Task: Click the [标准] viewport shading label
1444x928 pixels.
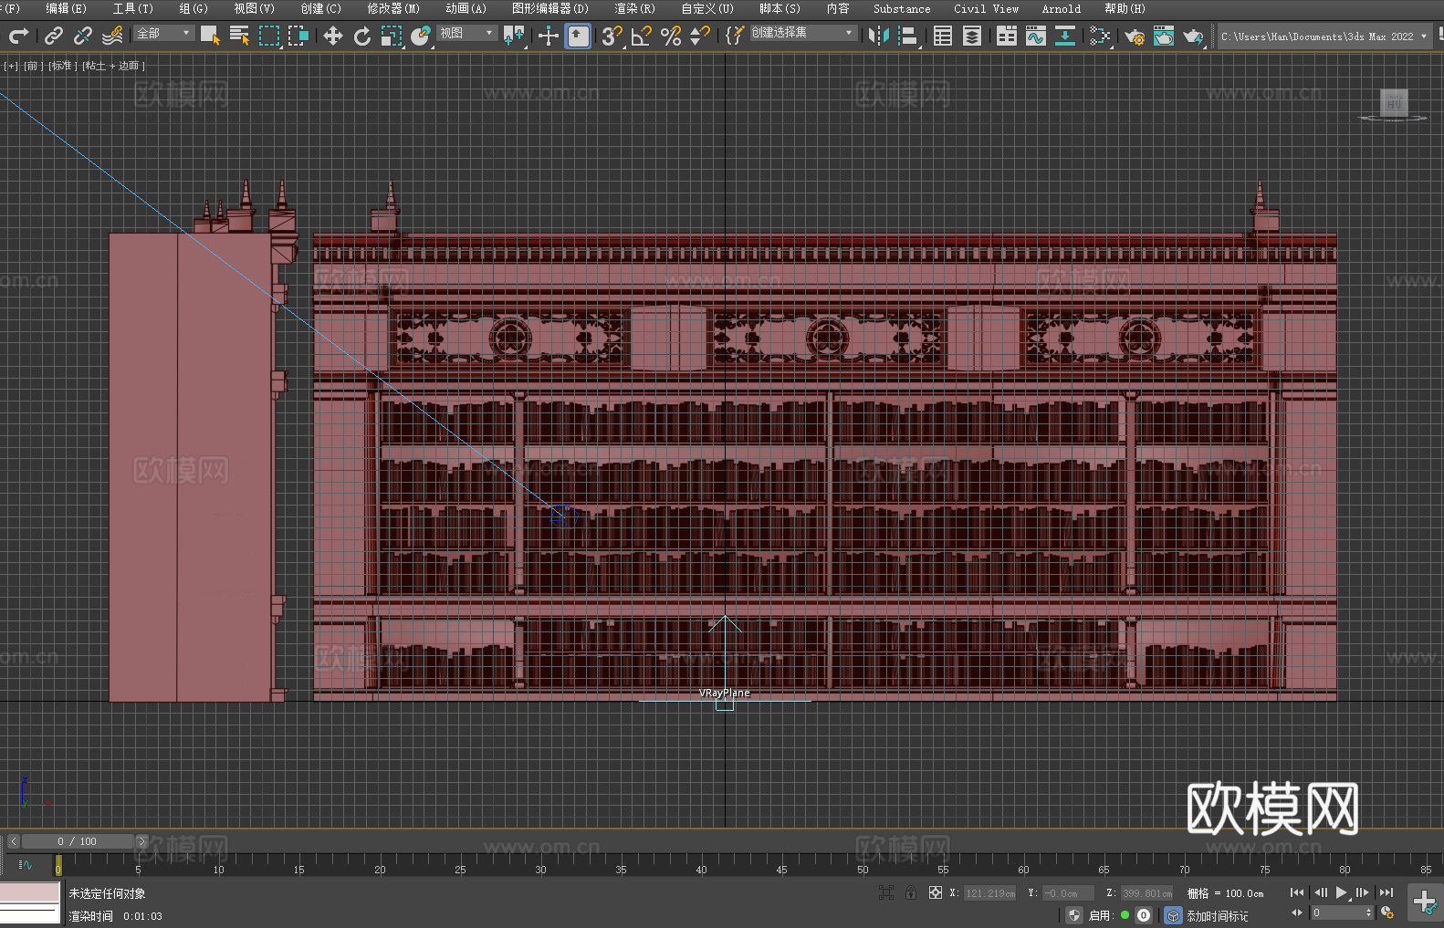Action: coord(61,66)
